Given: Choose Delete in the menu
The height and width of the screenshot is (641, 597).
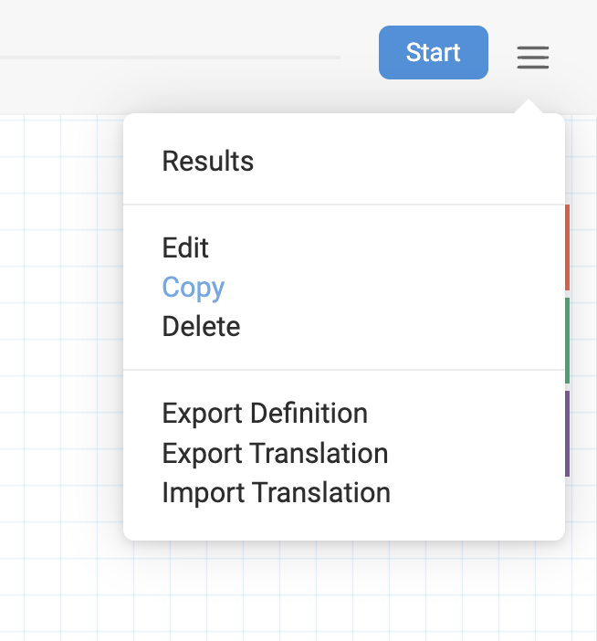Looking at the screenshot, I should click(201, 327).
